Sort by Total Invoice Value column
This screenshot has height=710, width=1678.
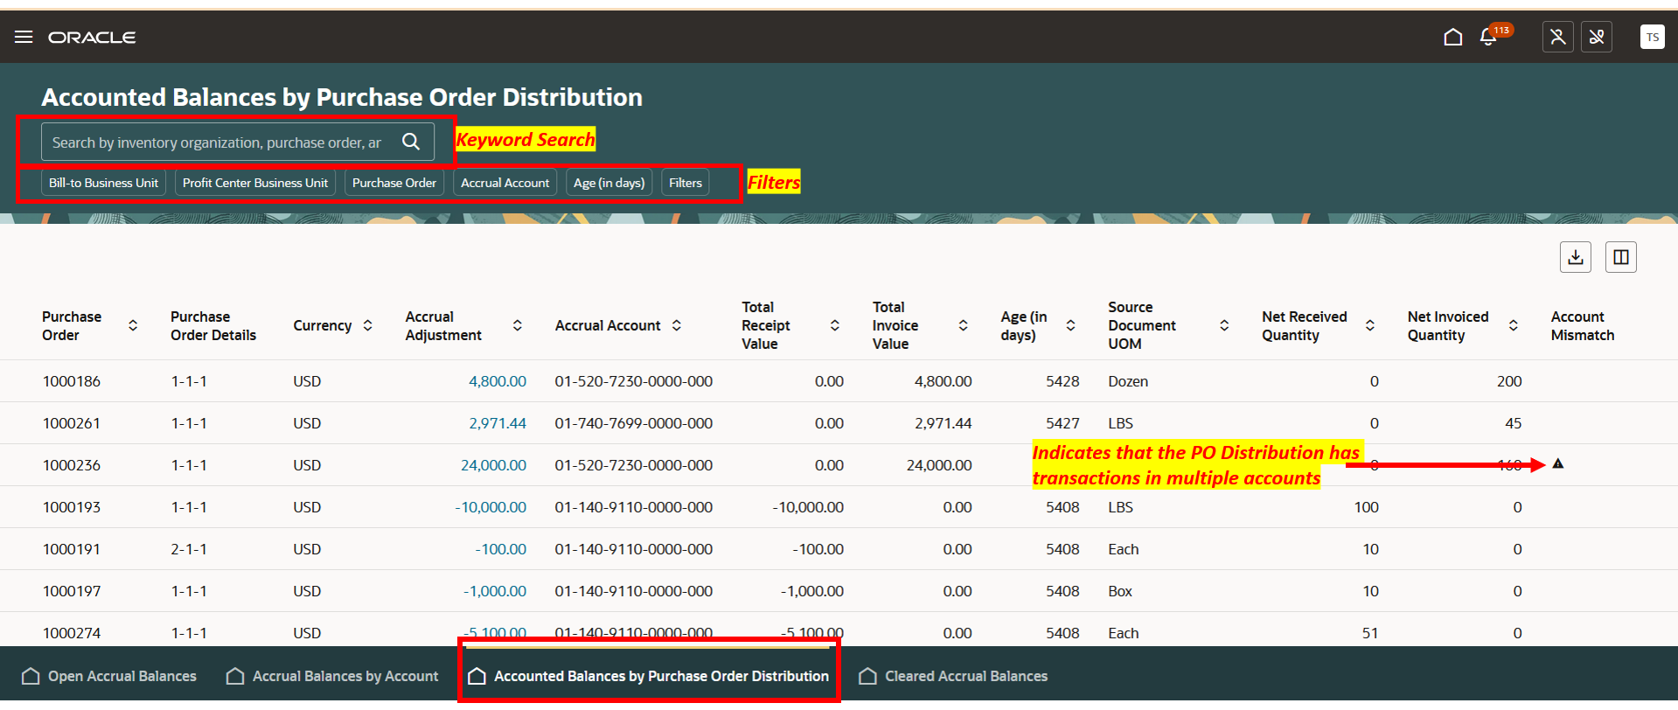[964, 325]
